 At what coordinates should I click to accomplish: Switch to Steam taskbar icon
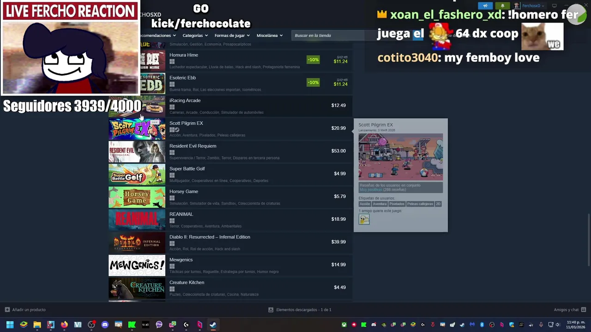click(x=213, y=325)
